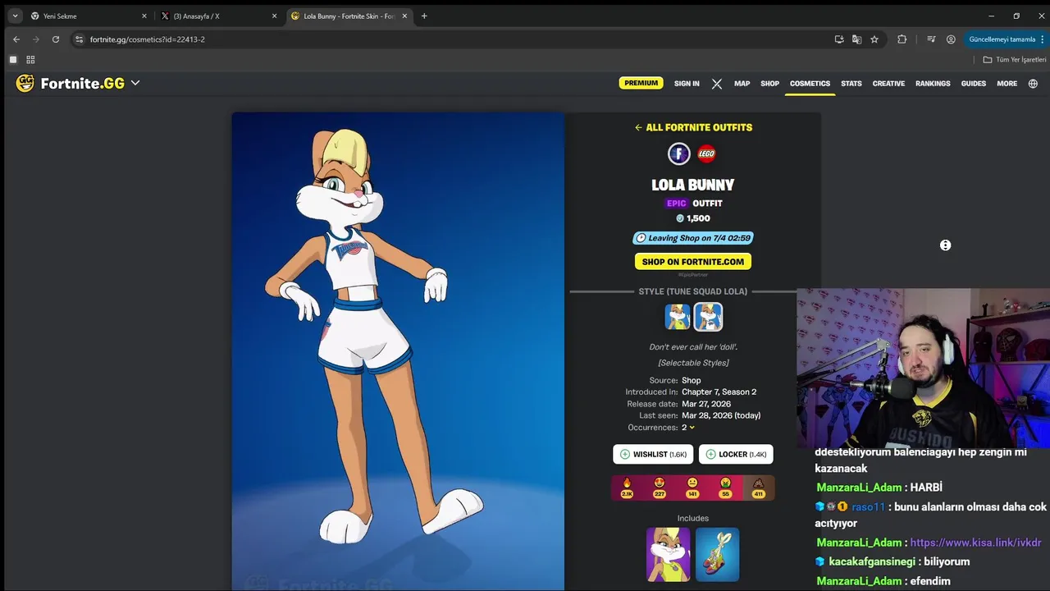
Task: Choose the first Lola Bunny style thumbnail
Action: [678, 317]
